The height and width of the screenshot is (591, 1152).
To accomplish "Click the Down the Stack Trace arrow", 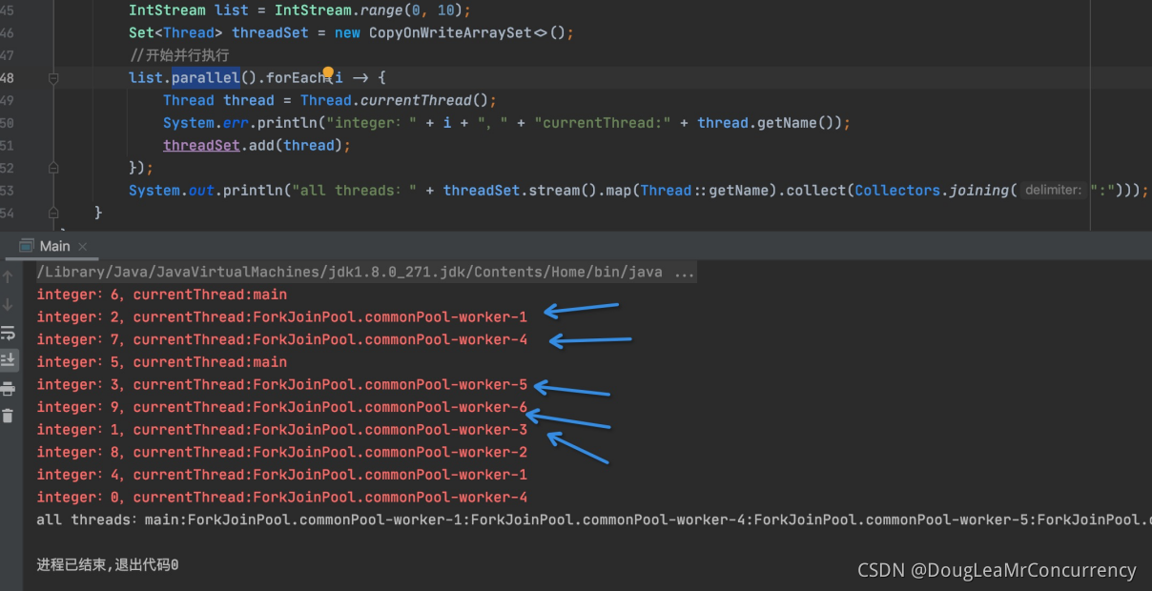I will click(9, 304).
